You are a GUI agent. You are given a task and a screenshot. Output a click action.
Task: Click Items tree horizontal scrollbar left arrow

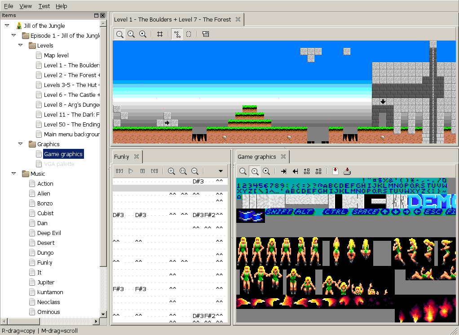pos(4,321)
